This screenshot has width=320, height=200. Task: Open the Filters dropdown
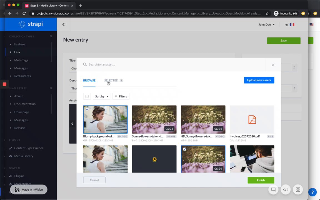point(121,96)
